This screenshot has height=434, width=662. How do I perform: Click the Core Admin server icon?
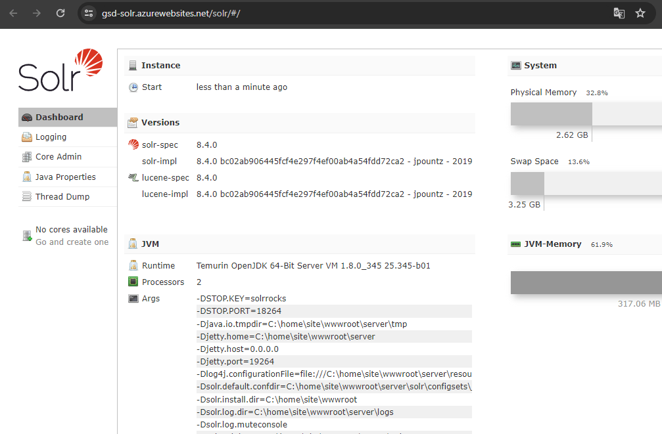click(27, 157)
